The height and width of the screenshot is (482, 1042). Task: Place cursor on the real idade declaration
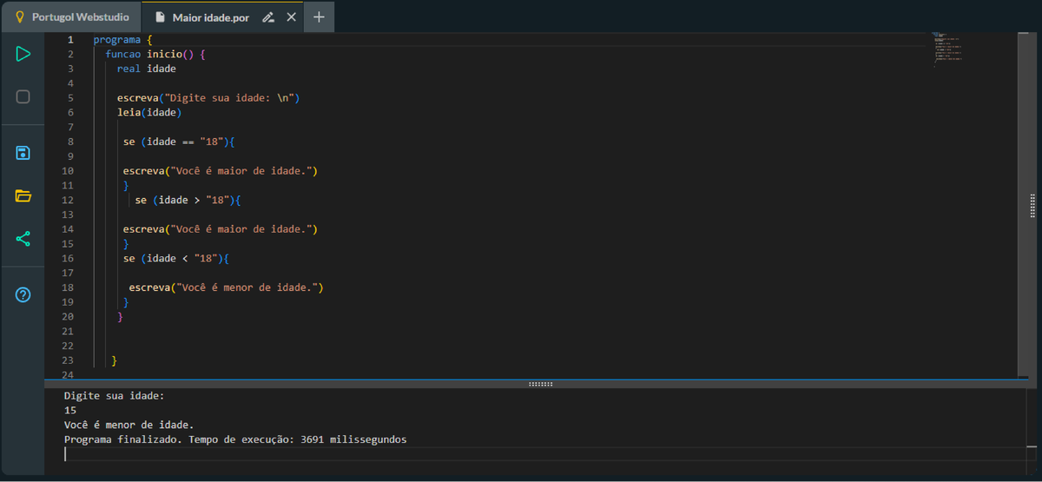point(146,69)
